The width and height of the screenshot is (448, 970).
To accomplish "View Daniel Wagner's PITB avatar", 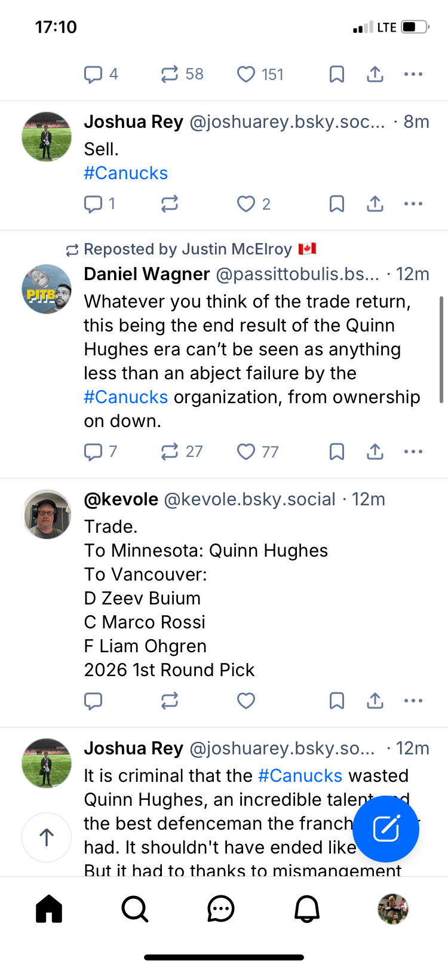I will pyautogui.click(x=47, y=289).
